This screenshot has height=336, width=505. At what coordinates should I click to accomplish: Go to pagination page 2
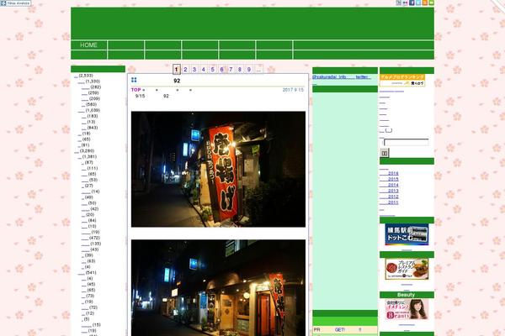(185, 69)
